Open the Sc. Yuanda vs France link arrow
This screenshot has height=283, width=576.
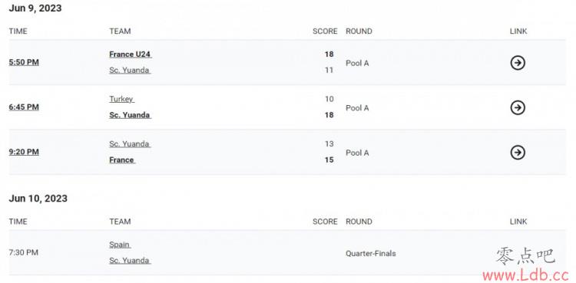[x=518, y=153]
